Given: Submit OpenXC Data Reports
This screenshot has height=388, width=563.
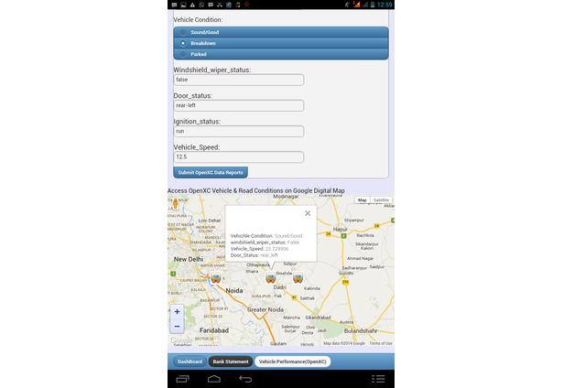Looking at the screenshot, I should click(x=211, y=173).
